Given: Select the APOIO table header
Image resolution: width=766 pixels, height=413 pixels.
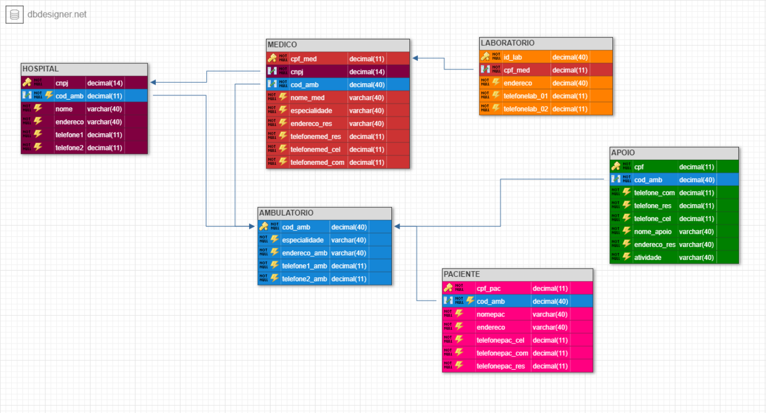Looking at the screenshot, I should pos(674,153).
